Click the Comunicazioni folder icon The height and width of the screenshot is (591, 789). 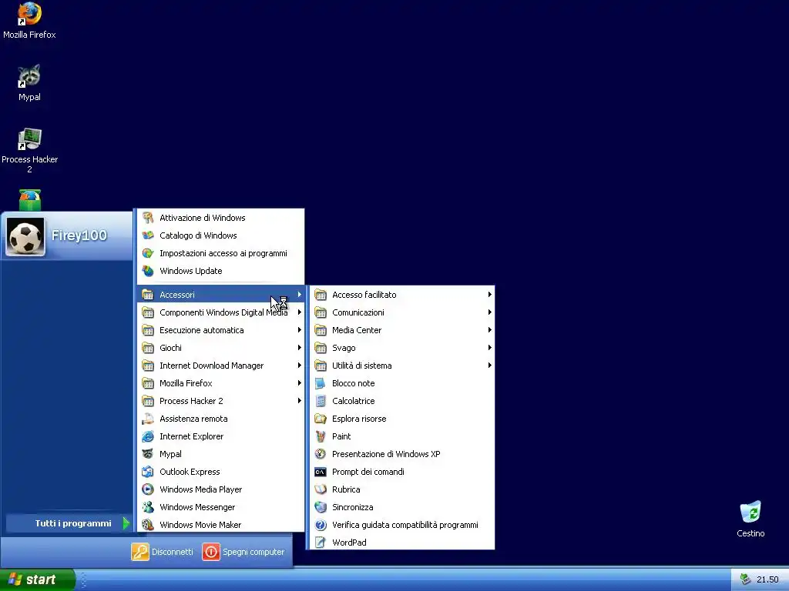[x=320, y=312]
